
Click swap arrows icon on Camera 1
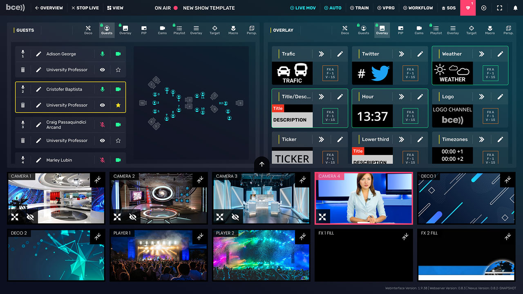(97, 180)
